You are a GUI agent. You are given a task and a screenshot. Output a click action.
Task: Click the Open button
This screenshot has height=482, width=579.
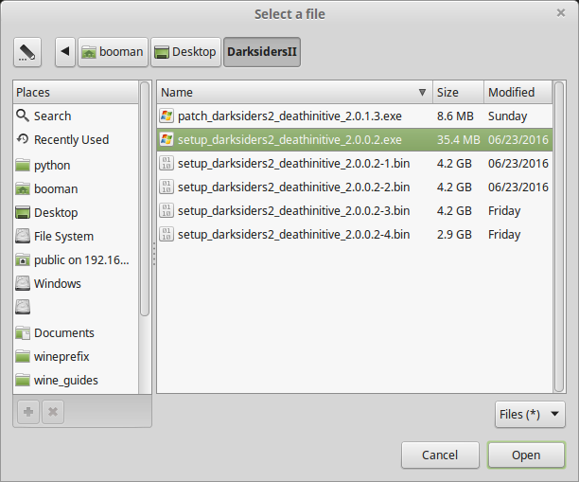click(526, 455)
